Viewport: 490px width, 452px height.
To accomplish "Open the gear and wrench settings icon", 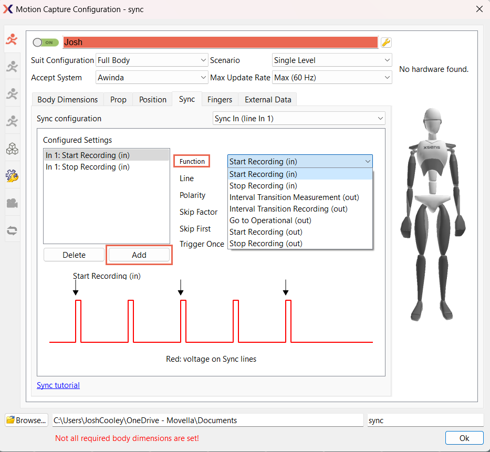I will (x=12, y=176).
